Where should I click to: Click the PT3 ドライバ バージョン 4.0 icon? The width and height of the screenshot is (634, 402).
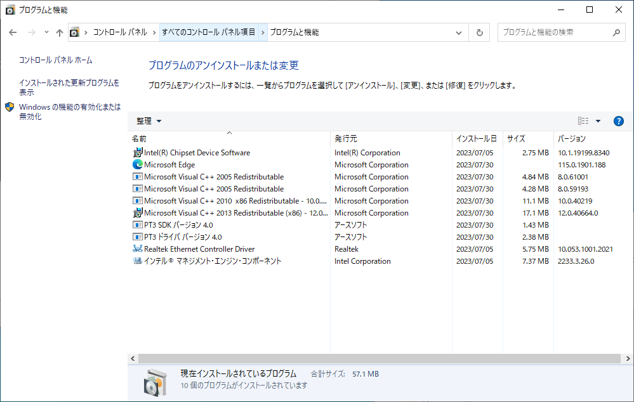pos(138,237)
